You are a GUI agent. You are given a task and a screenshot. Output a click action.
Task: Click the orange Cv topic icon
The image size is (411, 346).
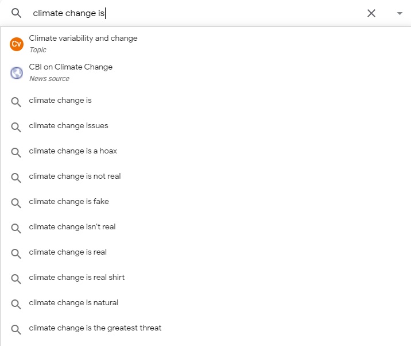click(x=17, y=44)
